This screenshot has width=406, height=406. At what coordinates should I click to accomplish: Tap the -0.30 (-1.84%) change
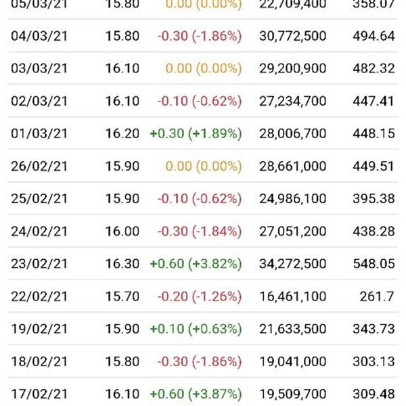click(200, 231)
